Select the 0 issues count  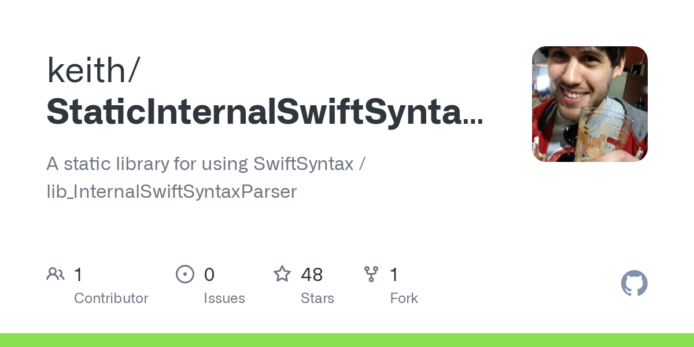[x=209, y=274]
